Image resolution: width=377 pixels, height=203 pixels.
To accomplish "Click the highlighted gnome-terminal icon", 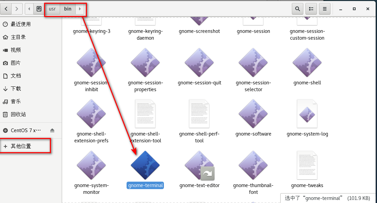I will coord(145,165).
